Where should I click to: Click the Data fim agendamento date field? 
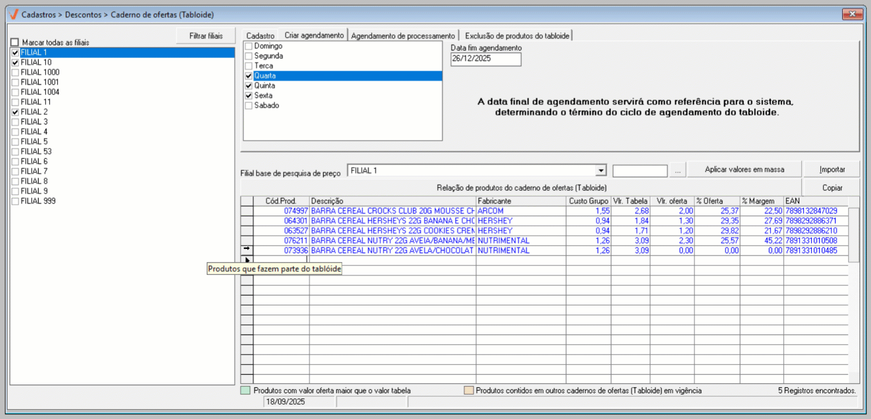point(485,59)
